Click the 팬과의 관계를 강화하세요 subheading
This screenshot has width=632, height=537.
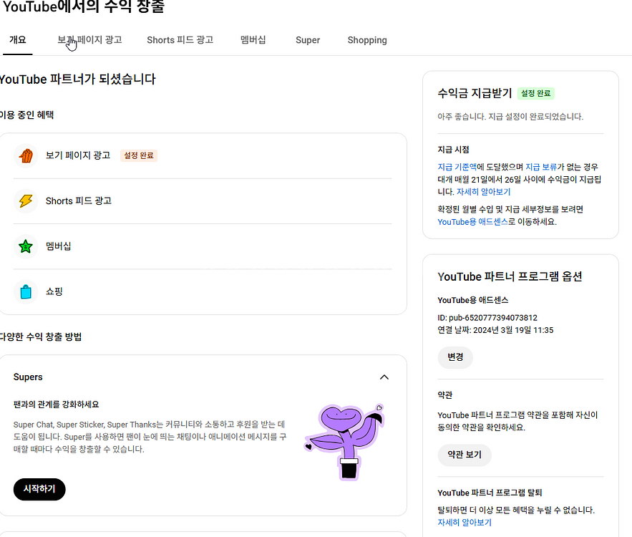pyautogui.click(x=56, y=405)
